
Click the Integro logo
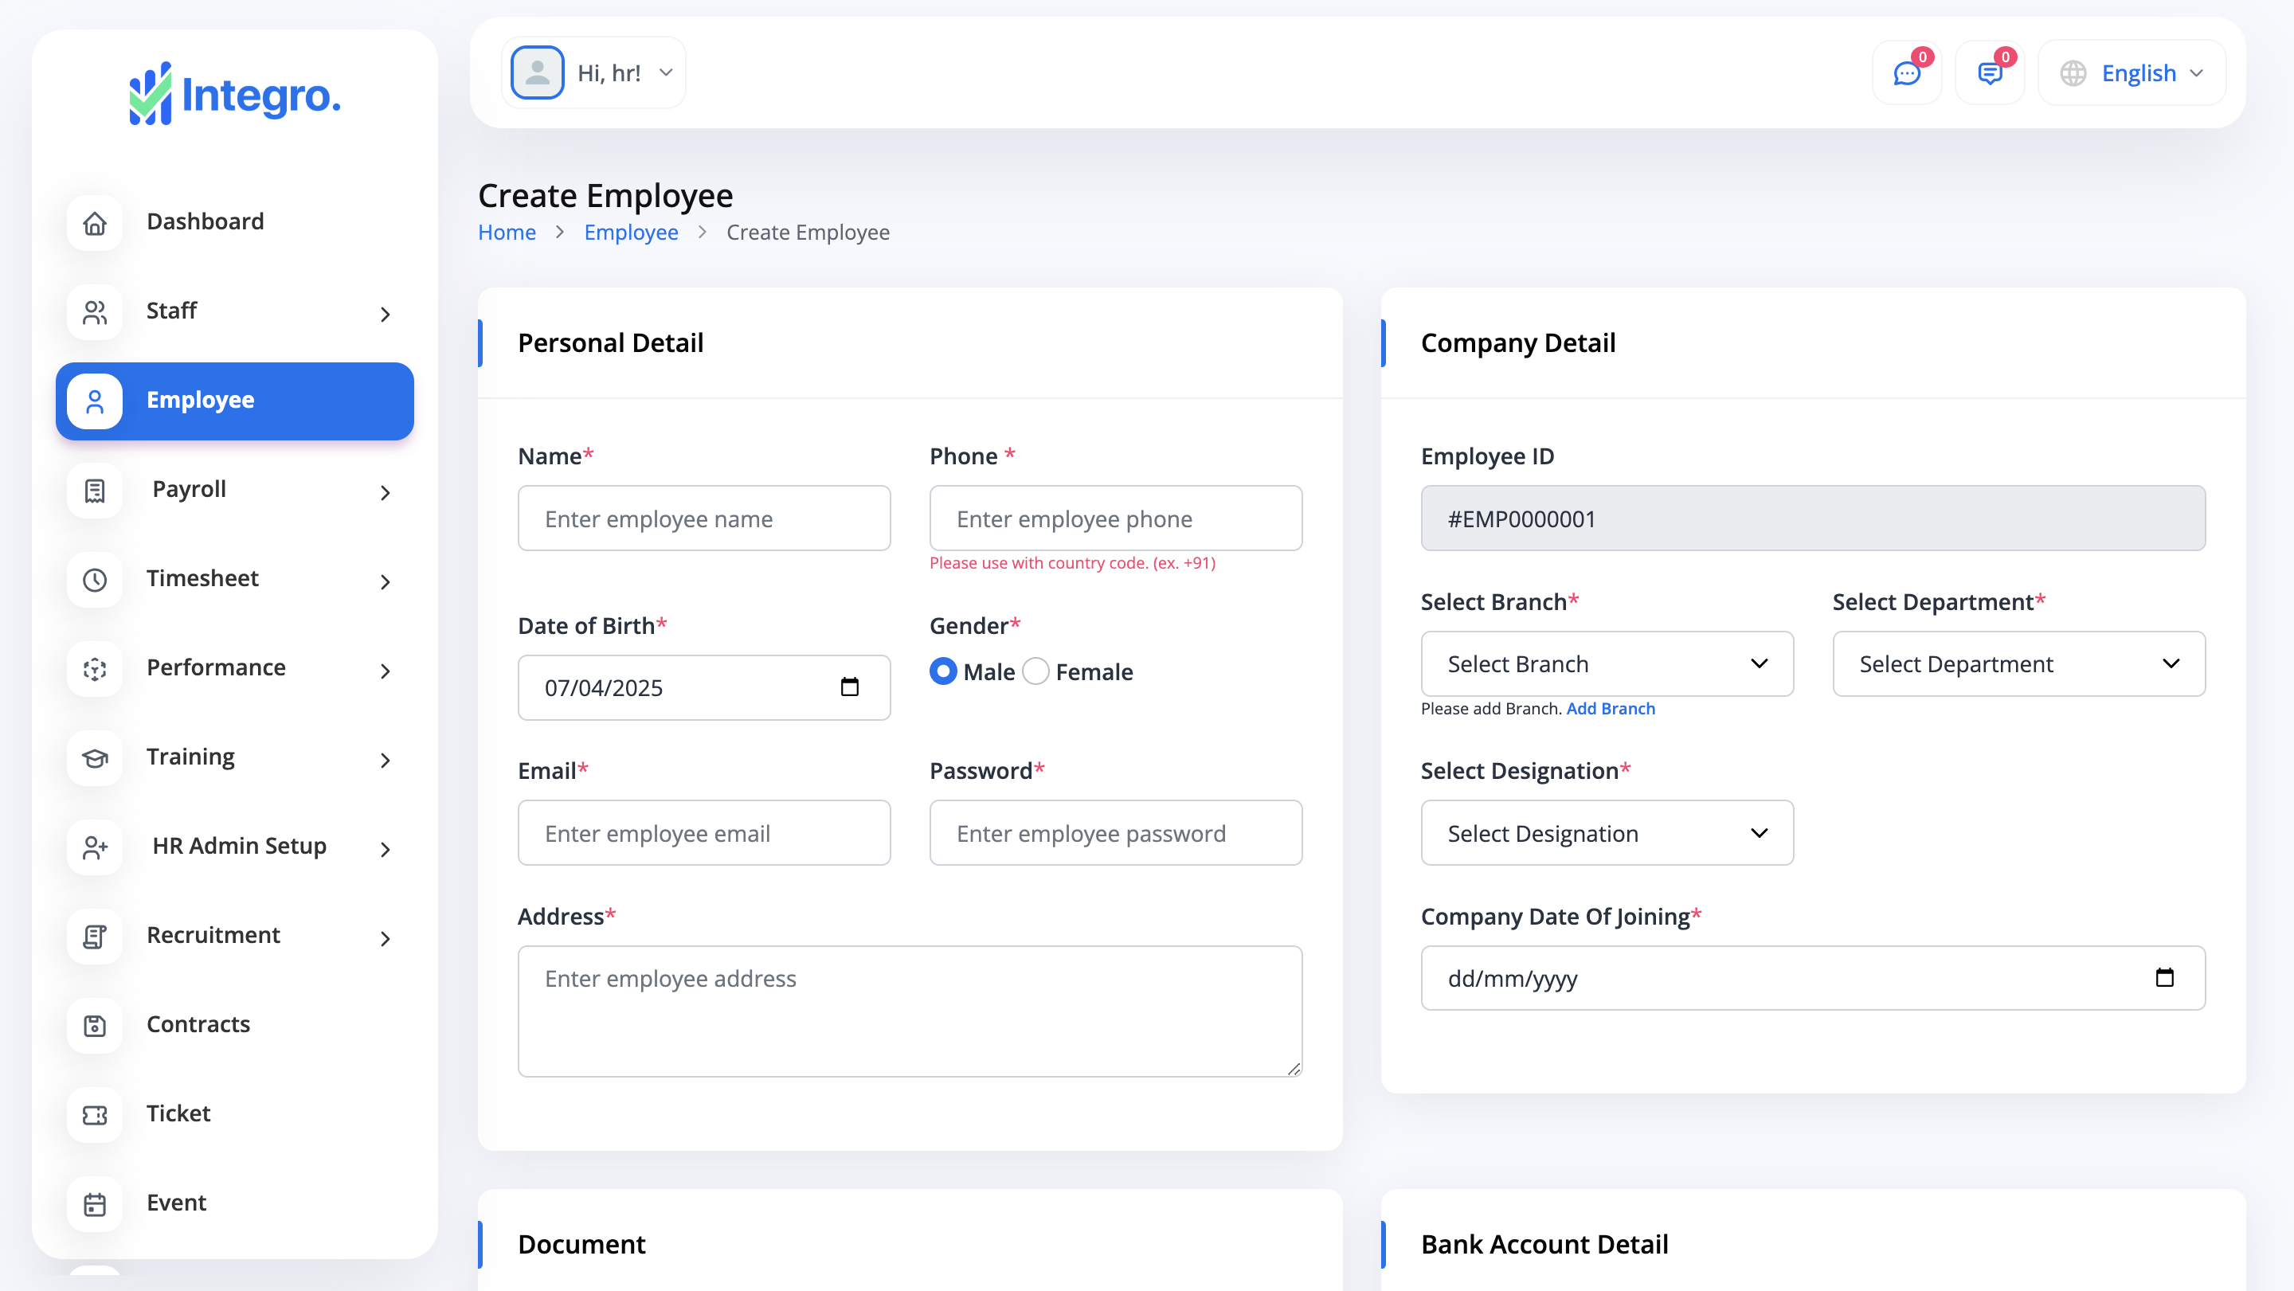235,95
